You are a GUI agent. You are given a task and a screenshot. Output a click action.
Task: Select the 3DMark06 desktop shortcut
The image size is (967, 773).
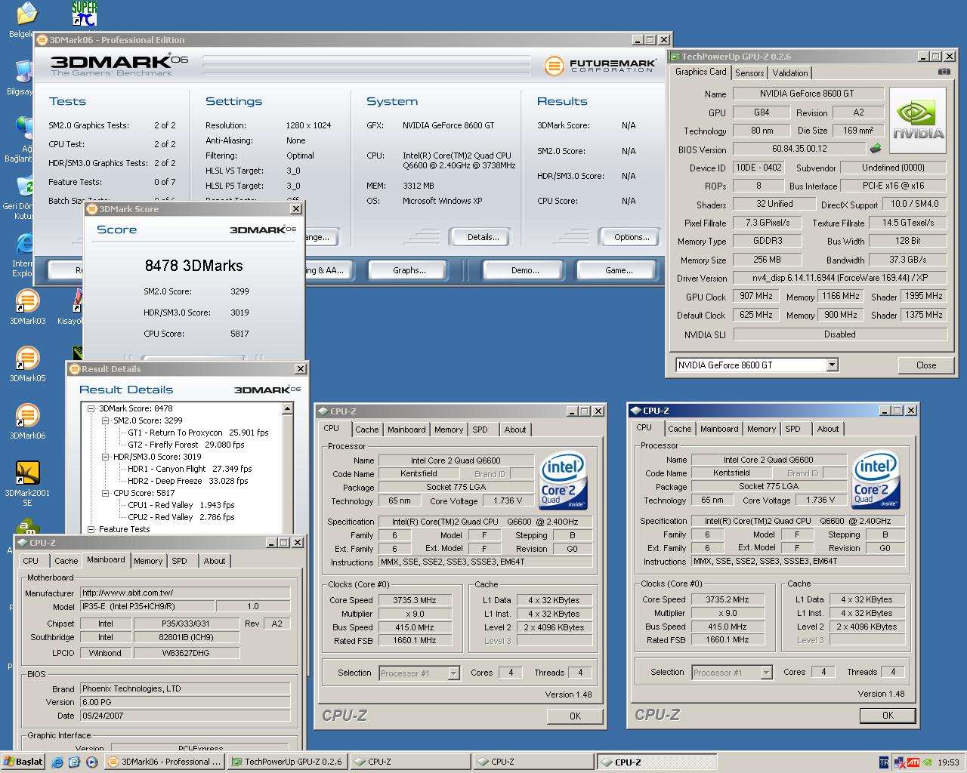point(27,416)
